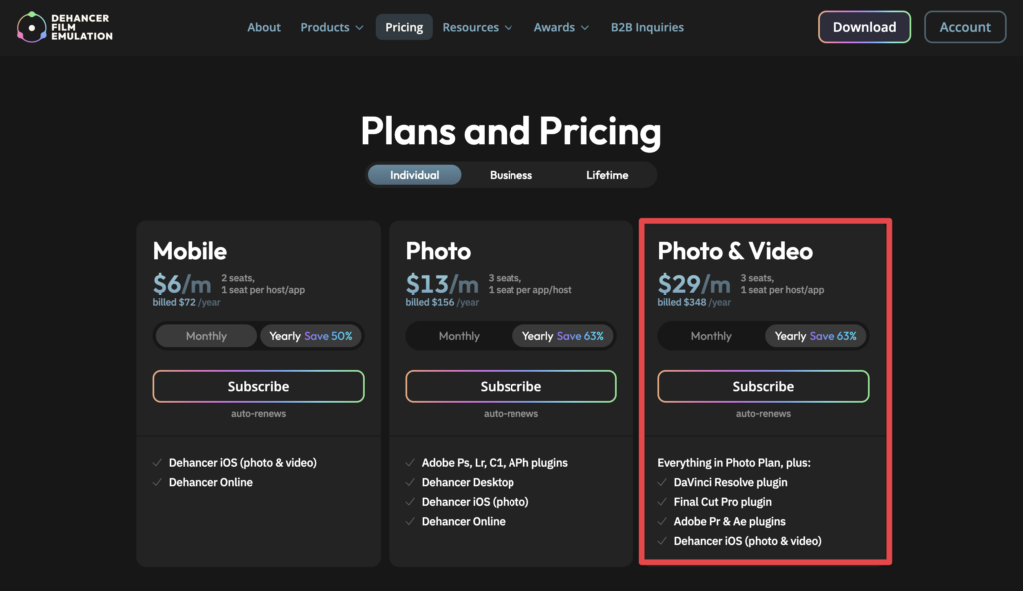Image resolution: width=1023 pixels, height=591 pixels.
Task: Toggle Monthly billing for Photo & Video plan
Action: [x=711, y=336]
